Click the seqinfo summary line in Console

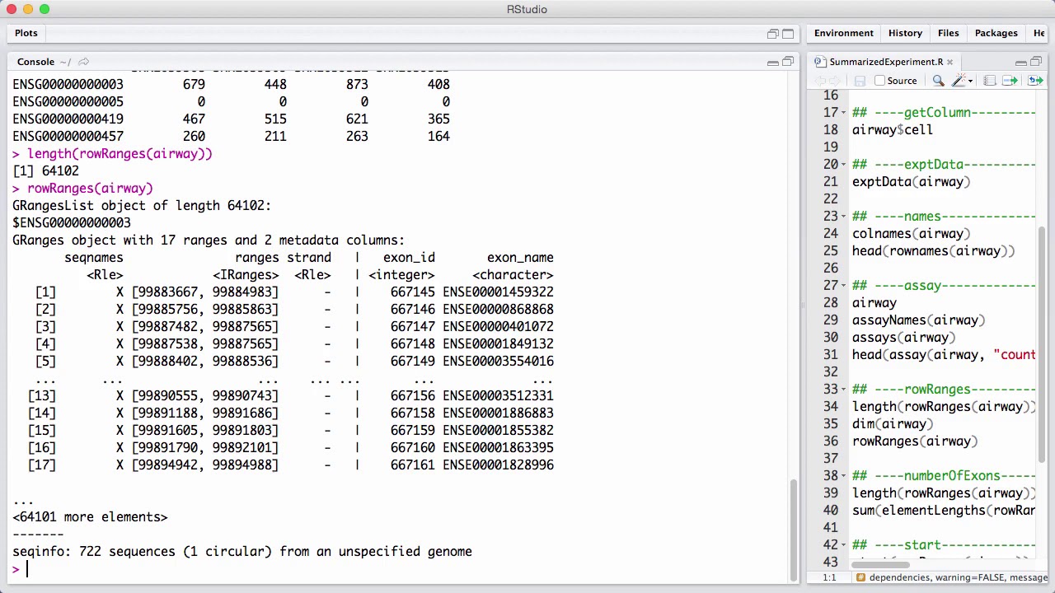[x=242, y=551]
